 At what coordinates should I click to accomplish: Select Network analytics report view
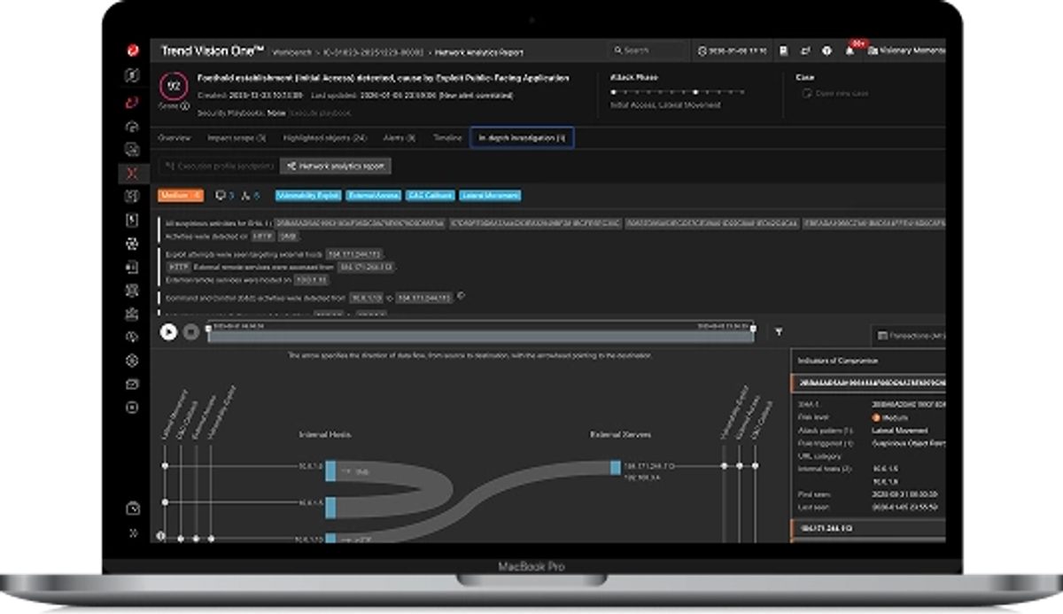coord(335,166)
